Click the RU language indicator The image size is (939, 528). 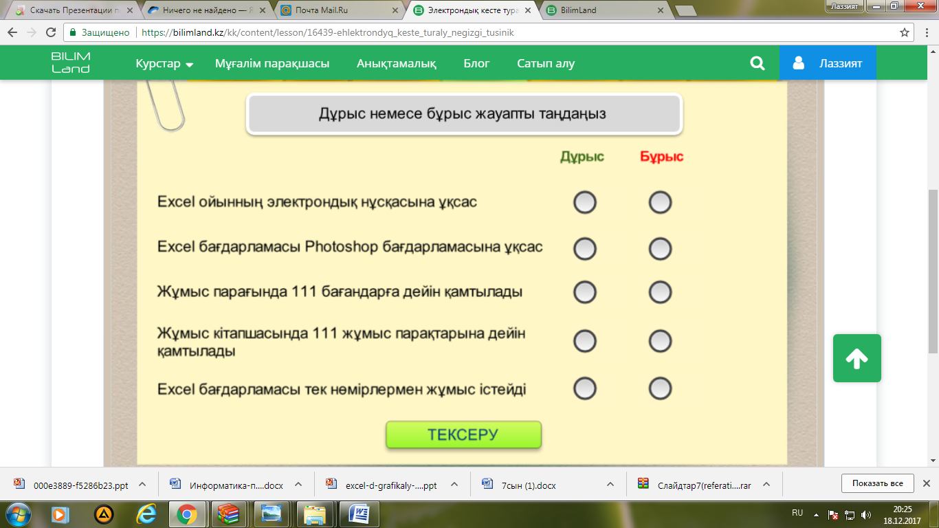coord(797,513)
